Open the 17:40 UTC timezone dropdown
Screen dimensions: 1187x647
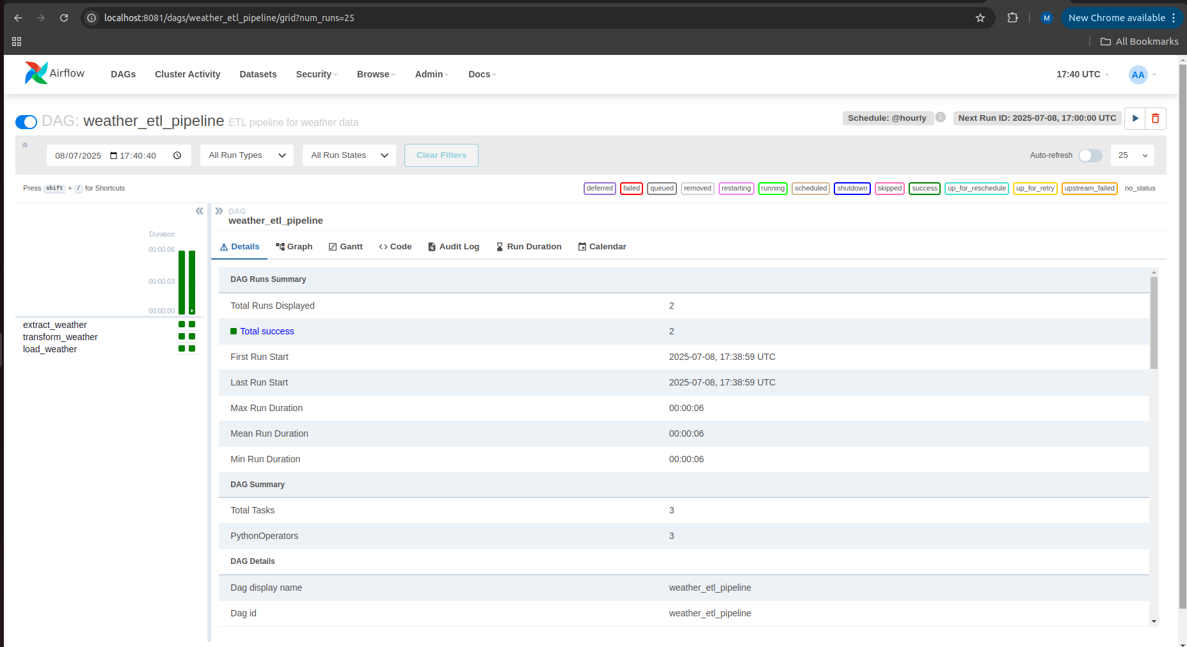(x=1083, y=74)
